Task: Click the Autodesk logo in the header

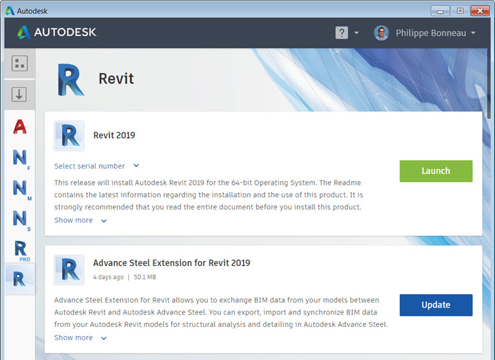Action: 57,32
